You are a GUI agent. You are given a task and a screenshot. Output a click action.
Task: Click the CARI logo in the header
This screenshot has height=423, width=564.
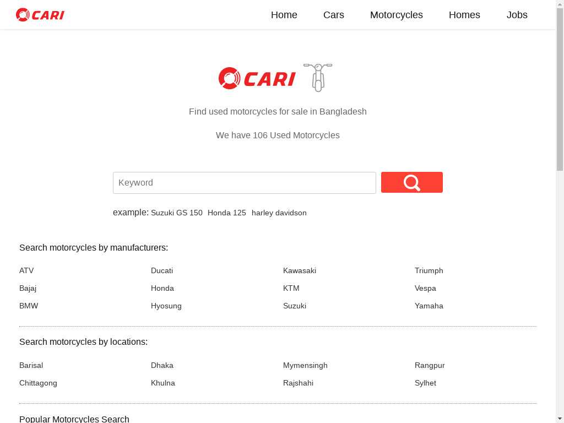[40, 15]
